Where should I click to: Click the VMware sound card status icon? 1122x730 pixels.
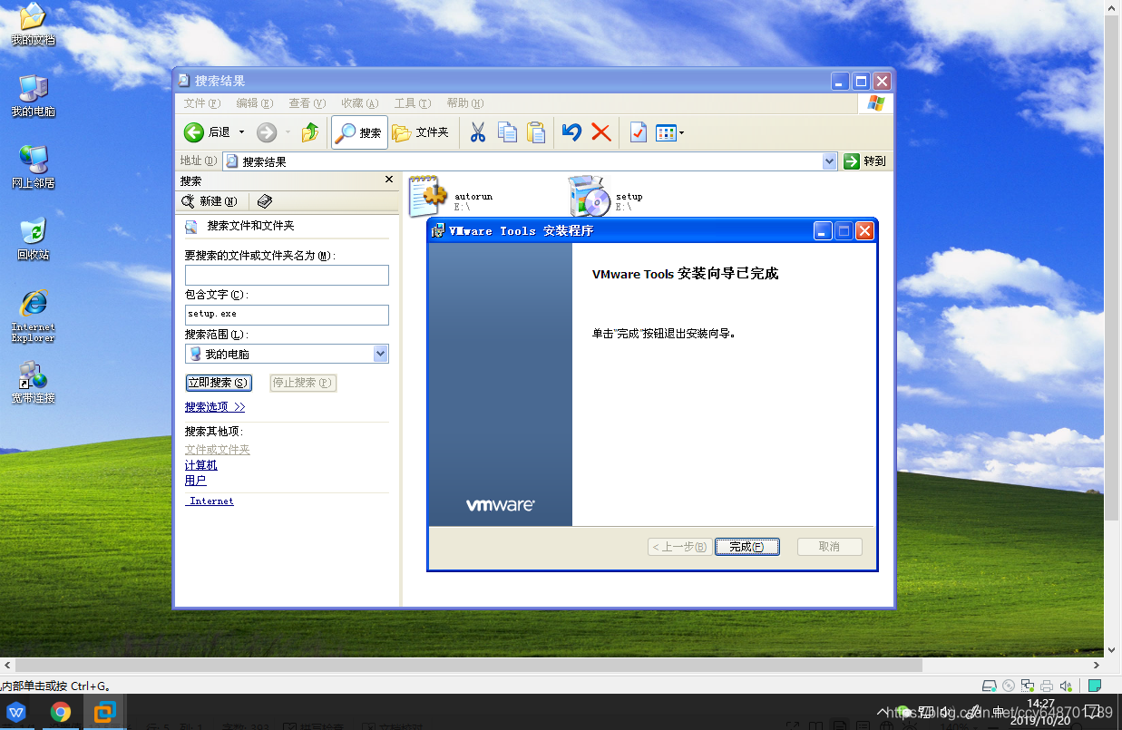[1067, 686]
